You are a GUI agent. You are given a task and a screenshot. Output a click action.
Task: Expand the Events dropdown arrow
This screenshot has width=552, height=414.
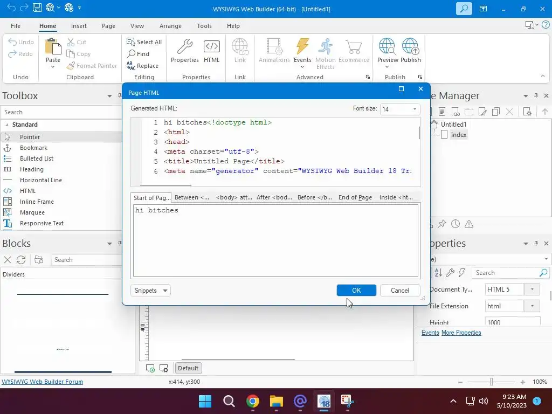[302, 67]
